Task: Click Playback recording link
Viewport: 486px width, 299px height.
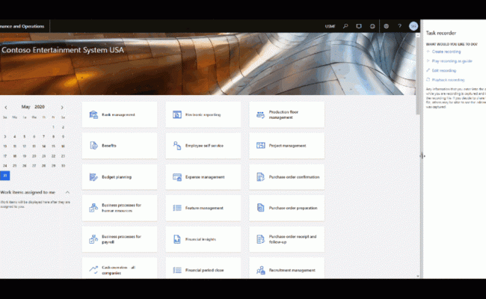Action: pyautogui.click(x=448, y=80)
